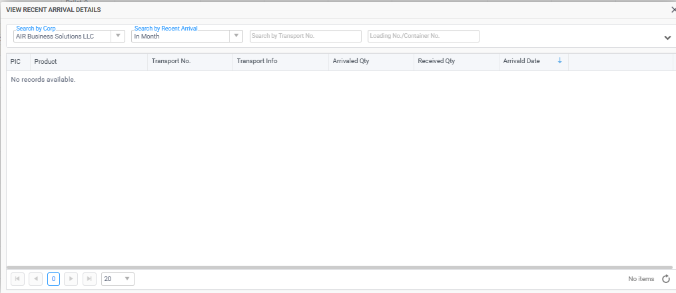The width and height of the screenshot is (676, 293).
Task: Close the View Recent Arrival Details dialog
Action: (673, 10)
